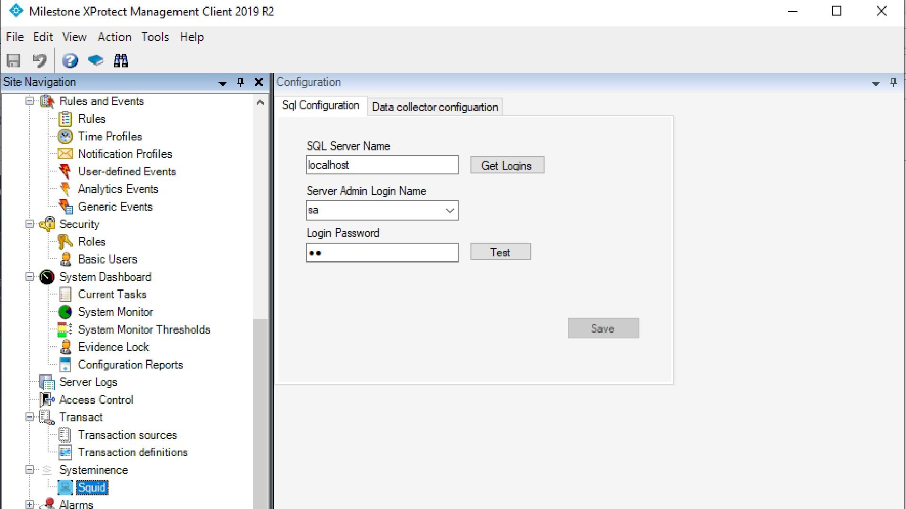Viewport: 906px width, 509px height.
Task: Pin the Configuration panel
Action: 893,82
